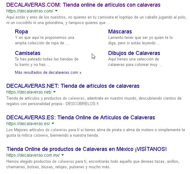Click the https://decalaveras.com/ green URL
The width and height of the screenshot is (190, 174).
pyautogui.click(x=30, y=11)
